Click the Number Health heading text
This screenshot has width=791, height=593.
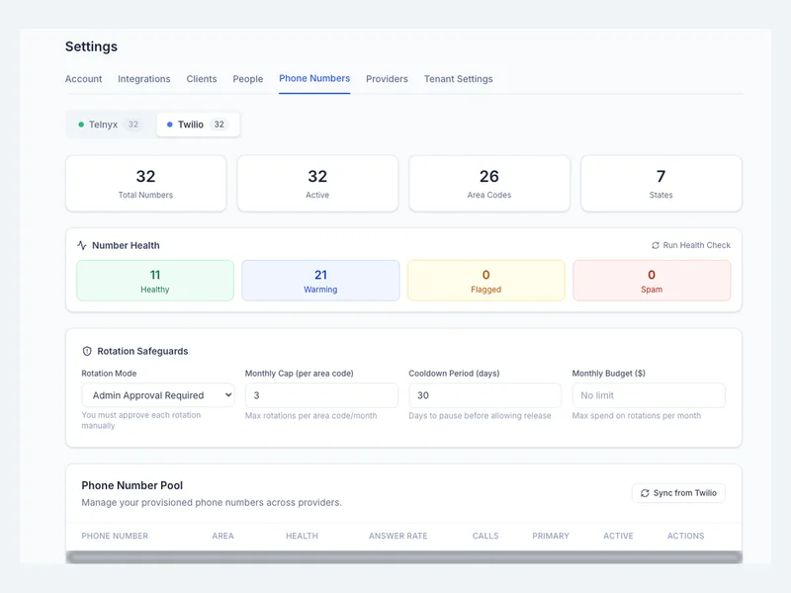click(x=126, y=245)
